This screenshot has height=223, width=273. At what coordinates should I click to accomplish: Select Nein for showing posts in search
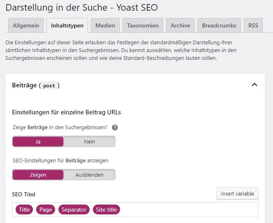89,141
